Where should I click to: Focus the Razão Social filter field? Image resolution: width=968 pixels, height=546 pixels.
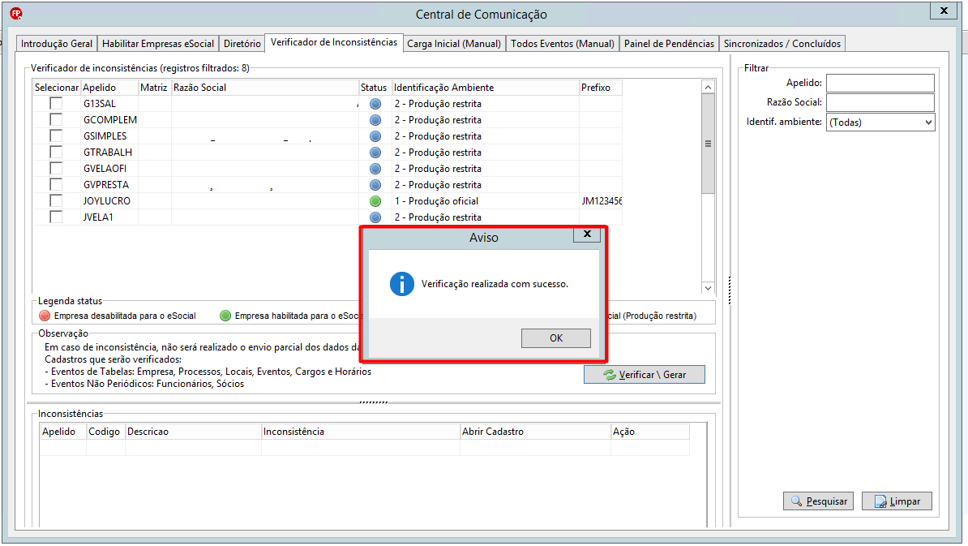coord(880,102)
